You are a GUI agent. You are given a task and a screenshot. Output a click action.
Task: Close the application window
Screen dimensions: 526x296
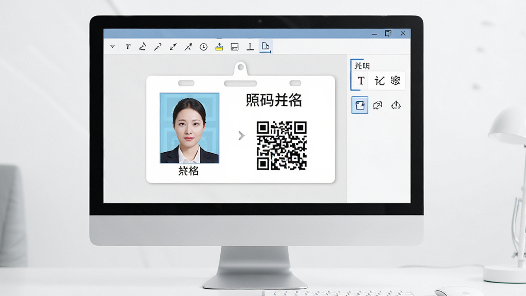403,33
